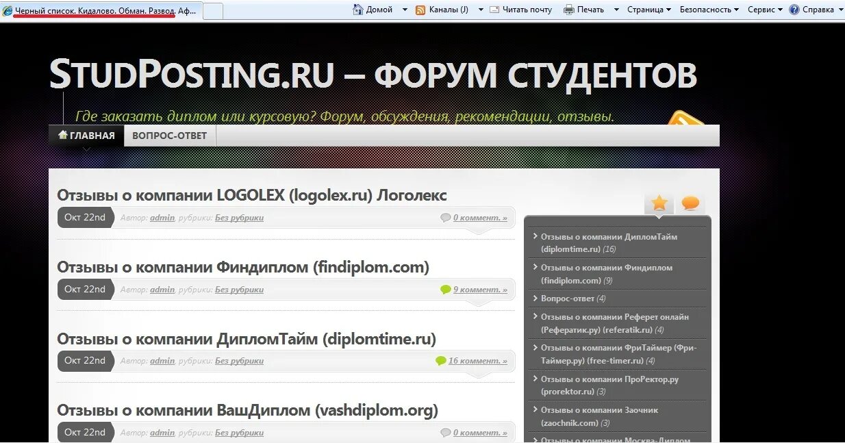Viewport: 845px width, 443px height.
Task: Click the orange blog icon in the header
Action: click(685, 120)
